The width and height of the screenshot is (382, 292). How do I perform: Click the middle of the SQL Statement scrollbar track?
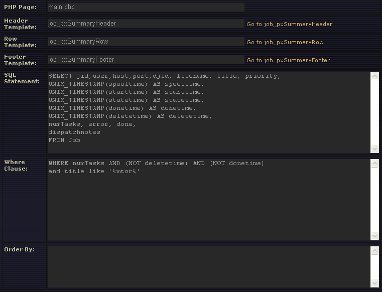click(374, 112)
